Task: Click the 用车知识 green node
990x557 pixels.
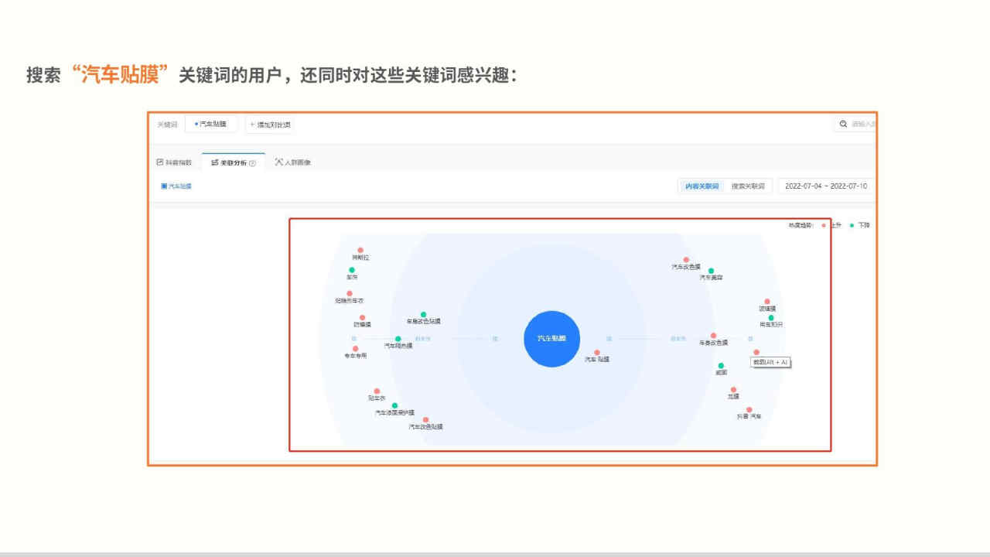Action: 771,318
